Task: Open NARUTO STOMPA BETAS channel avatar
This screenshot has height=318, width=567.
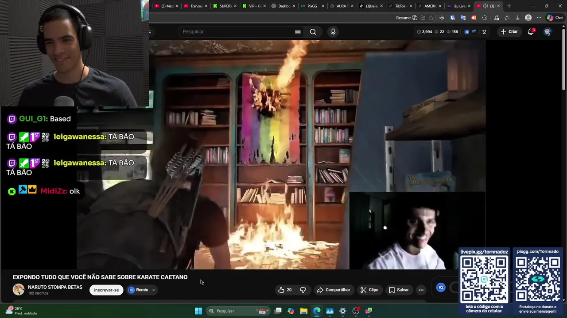Action: pyautogui.click(x=18, y=289)
